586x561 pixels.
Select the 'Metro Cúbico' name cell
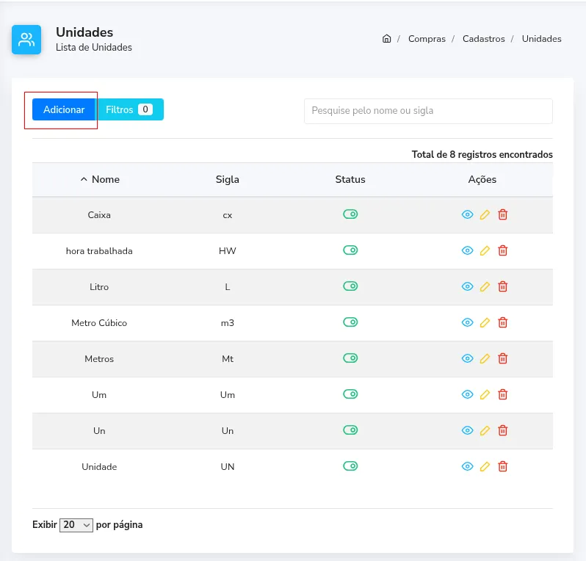click(99, 323)
